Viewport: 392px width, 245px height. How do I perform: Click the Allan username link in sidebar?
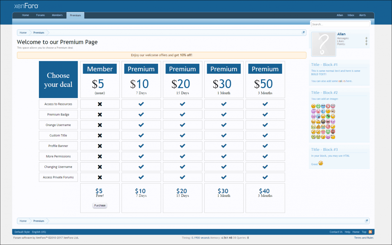[x=341, y=34]
